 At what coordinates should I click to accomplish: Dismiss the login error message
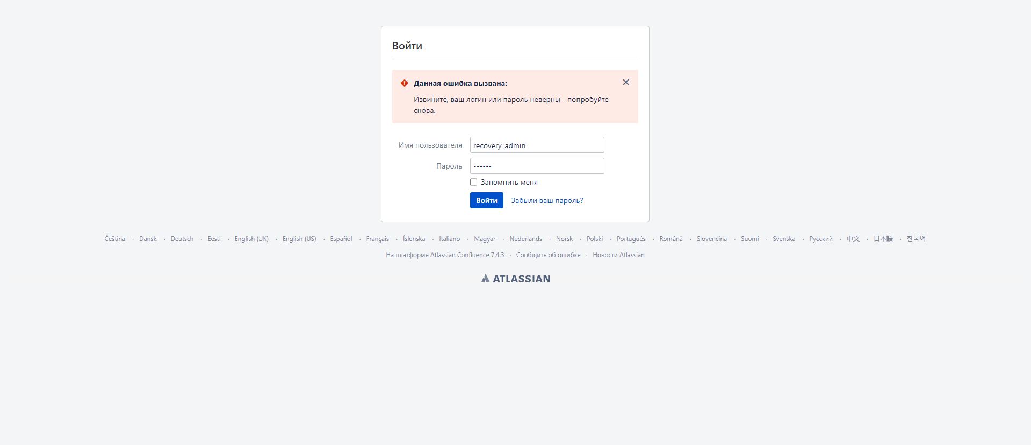pos(626,82)
